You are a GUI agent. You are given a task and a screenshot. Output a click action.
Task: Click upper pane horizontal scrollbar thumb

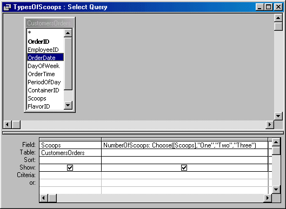16,124
